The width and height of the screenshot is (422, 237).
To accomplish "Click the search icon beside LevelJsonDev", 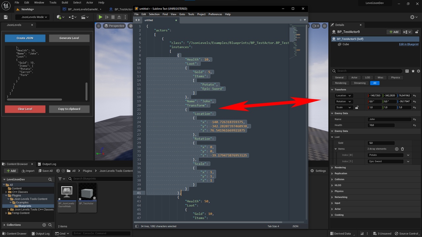I will click(50, 179).
